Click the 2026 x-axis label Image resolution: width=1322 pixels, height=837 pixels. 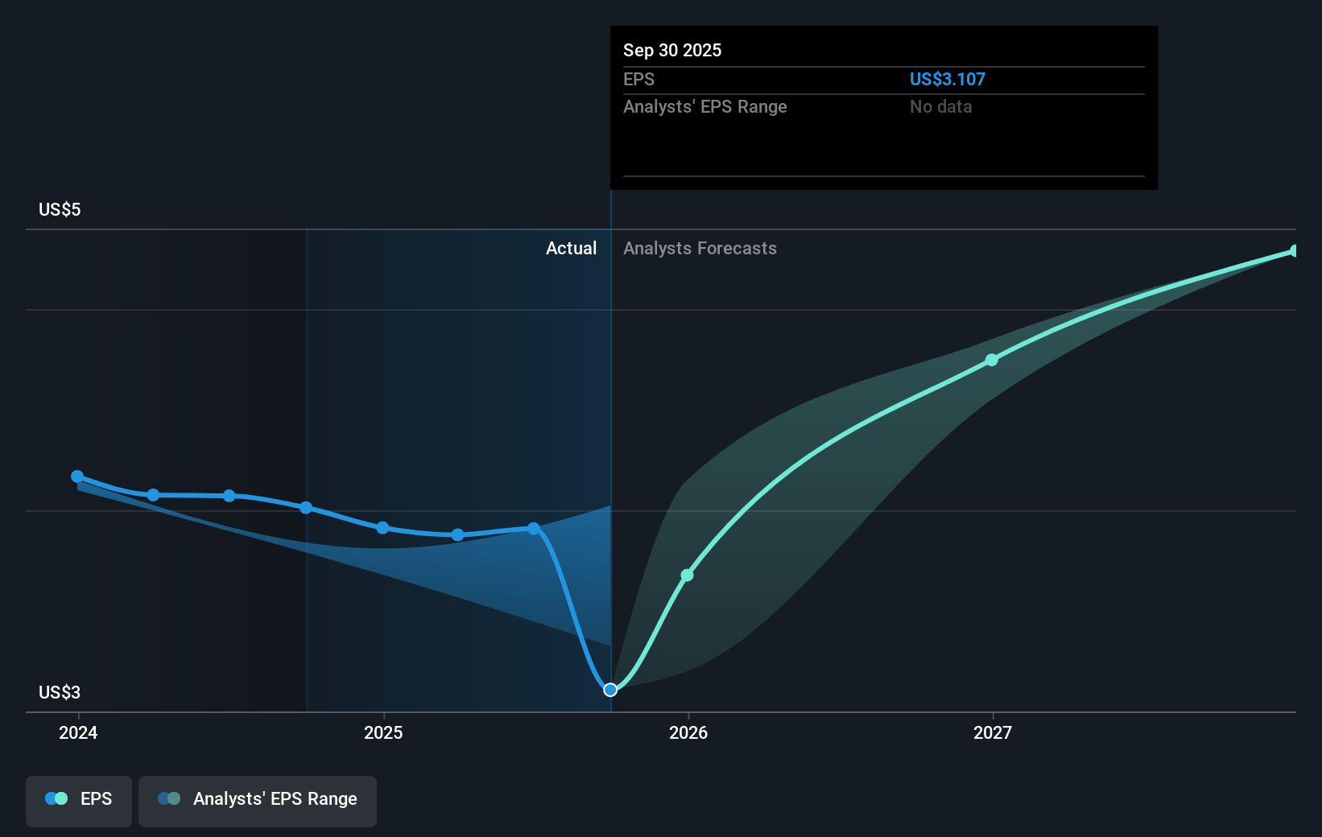(688, 733)
